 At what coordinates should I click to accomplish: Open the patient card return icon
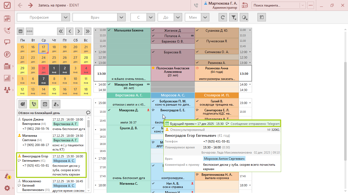coord(245,5)
